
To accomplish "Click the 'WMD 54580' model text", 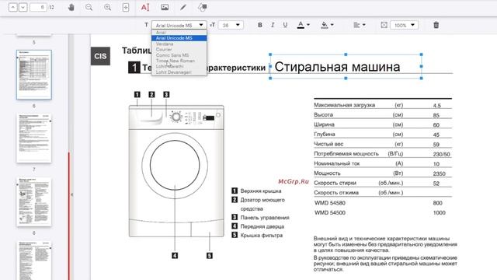I will click(330, 203).
